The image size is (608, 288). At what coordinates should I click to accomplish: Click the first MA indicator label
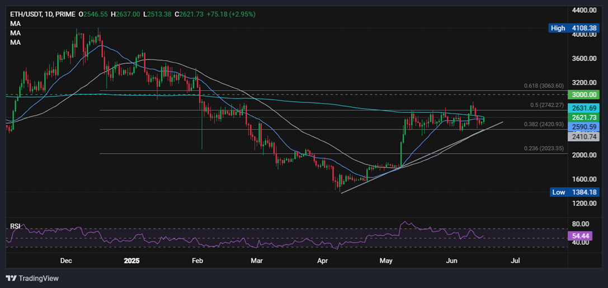[x=16, y=24]
